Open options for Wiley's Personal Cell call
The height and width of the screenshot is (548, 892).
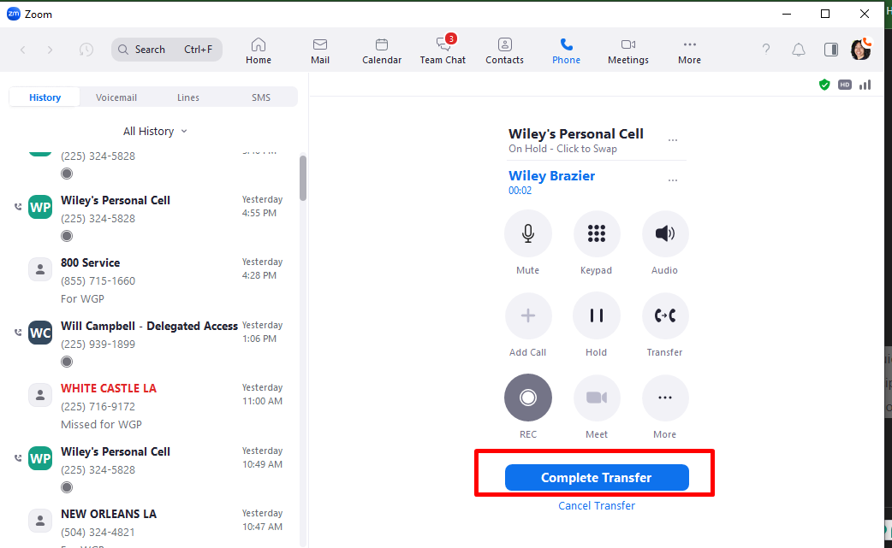pyautogui.click(x=673, y=140)
